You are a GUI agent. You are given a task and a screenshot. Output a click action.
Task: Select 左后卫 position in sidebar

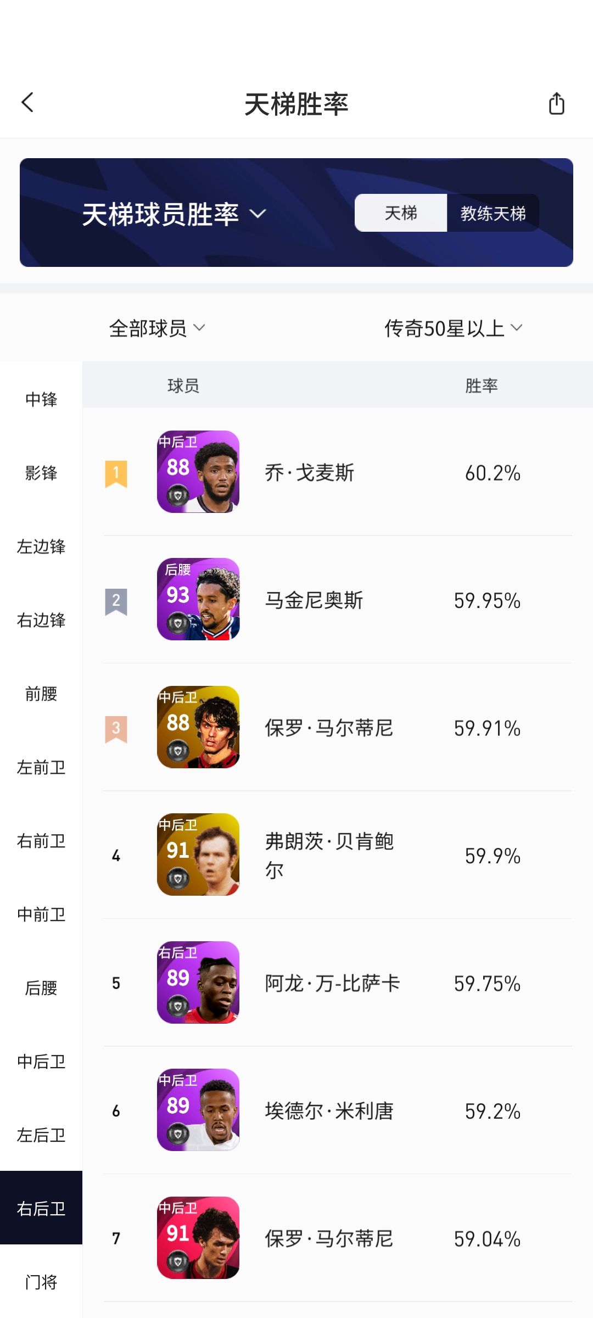pyautogui.click(x=41, y=1135)
